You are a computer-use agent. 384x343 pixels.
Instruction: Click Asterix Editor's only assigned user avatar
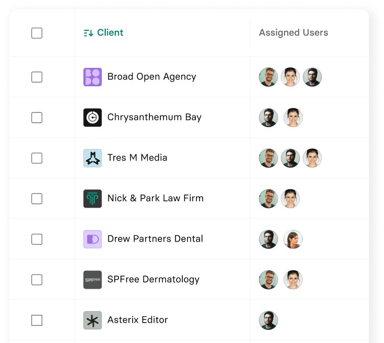tap(269, 320)
